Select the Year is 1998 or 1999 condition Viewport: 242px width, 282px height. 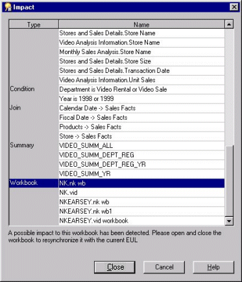click(141, 98)
